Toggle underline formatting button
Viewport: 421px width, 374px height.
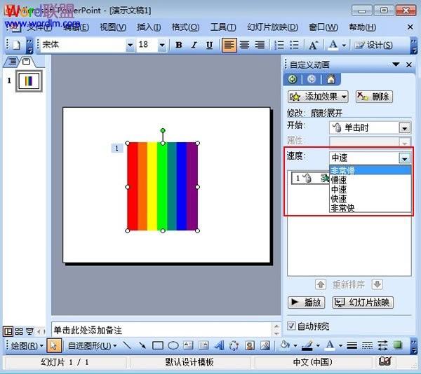click(209, 45)
